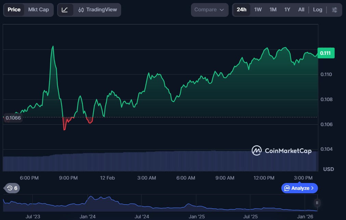Choose the 1M time range
Screen dimensions: 346x220
click(273, 10)
